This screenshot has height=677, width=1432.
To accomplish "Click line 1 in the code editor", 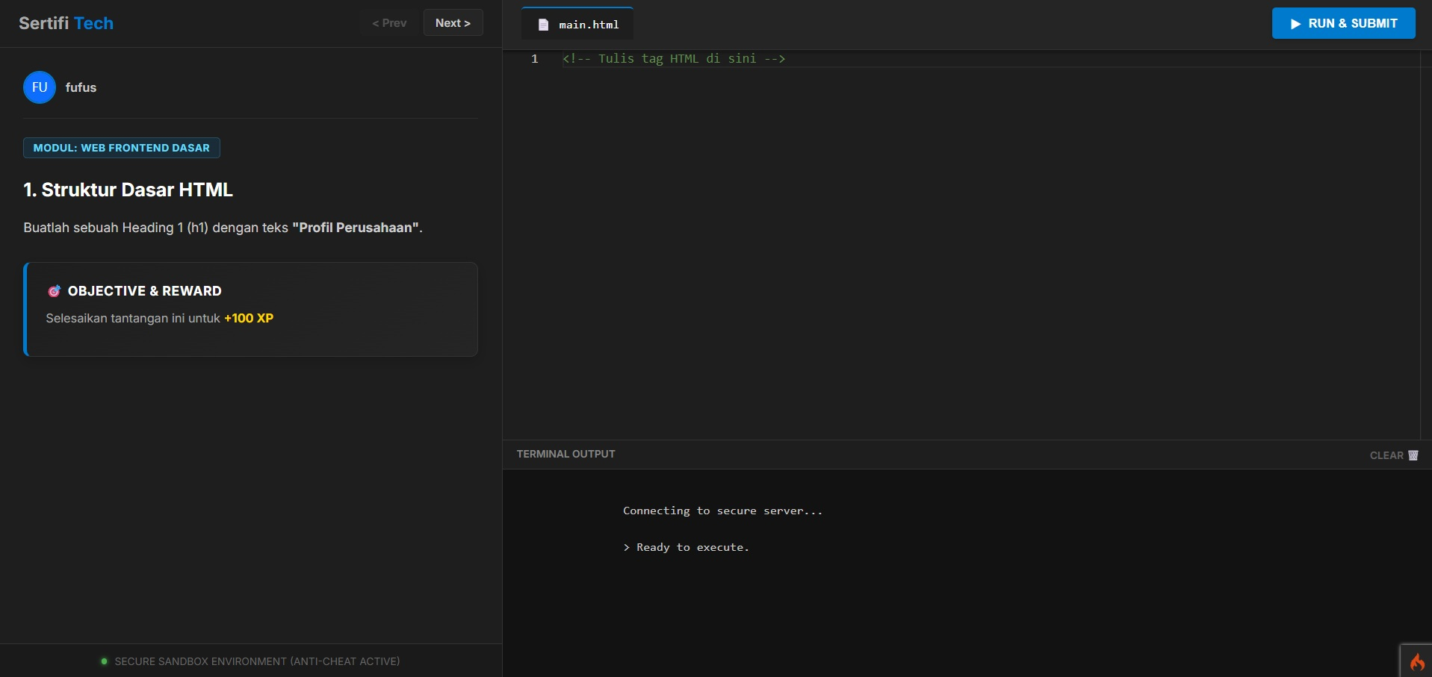I will click(x=672, y=58).
